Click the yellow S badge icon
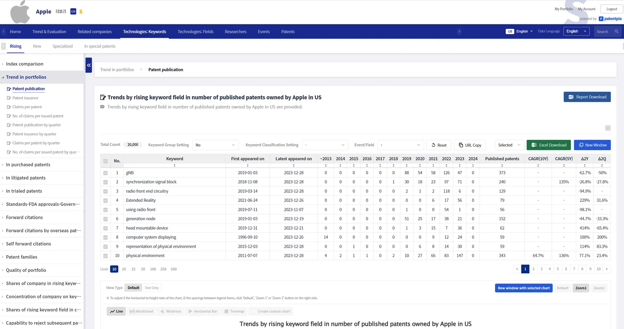The image size is (624, 329). click(x=81, y=12)
